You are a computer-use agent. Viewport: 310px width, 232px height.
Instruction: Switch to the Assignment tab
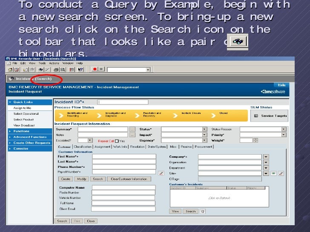click(102, 147)
